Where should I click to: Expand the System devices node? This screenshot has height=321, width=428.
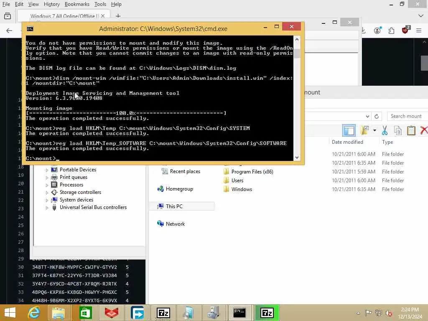[x=47, y=200]
